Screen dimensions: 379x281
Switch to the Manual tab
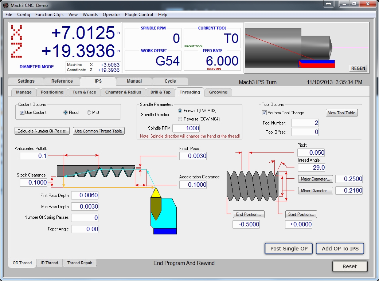(x=134, y=82)
